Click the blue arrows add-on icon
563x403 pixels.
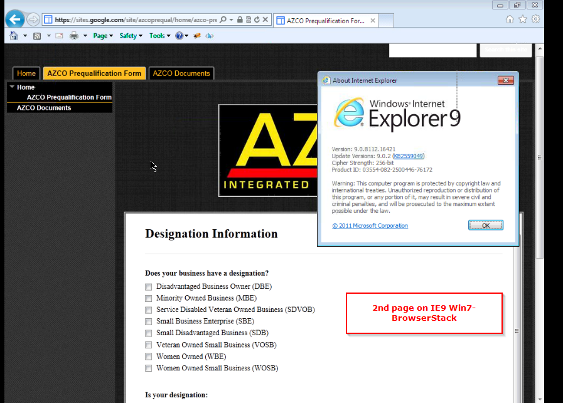coord(210,36)
